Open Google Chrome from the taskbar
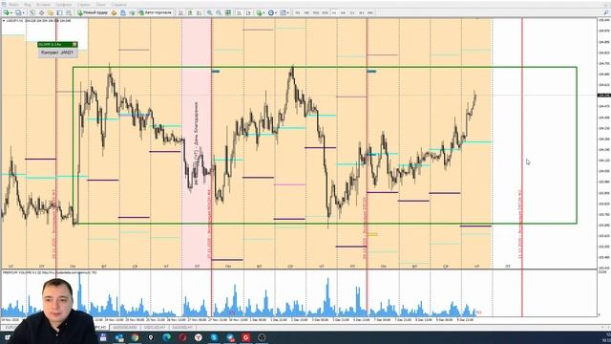Screen dimensions: 611x344 pyautogui.click(x=135, y=337)
